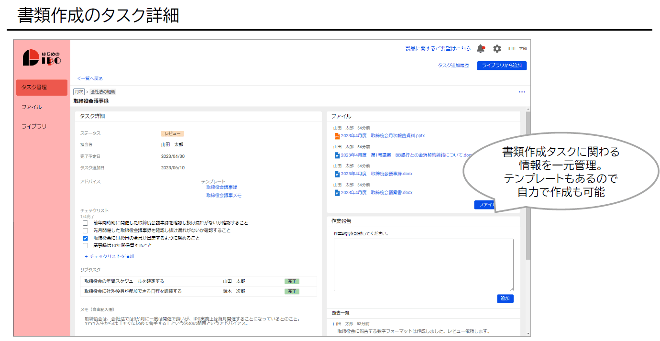Click the 過去一覧 report entry text
The width and height of the screenshot is (660, 341).
tap(413, 331)
